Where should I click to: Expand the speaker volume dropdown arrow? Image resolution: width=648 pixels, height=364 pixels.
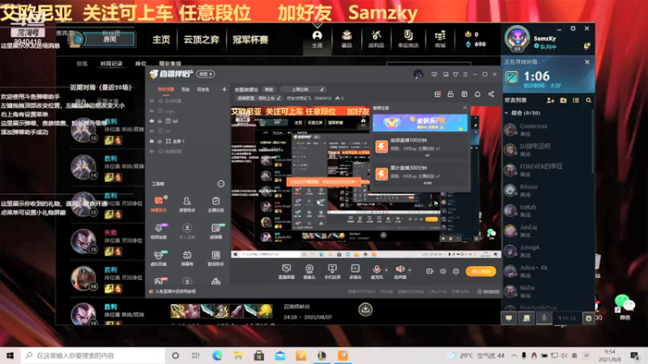point(410,270)
